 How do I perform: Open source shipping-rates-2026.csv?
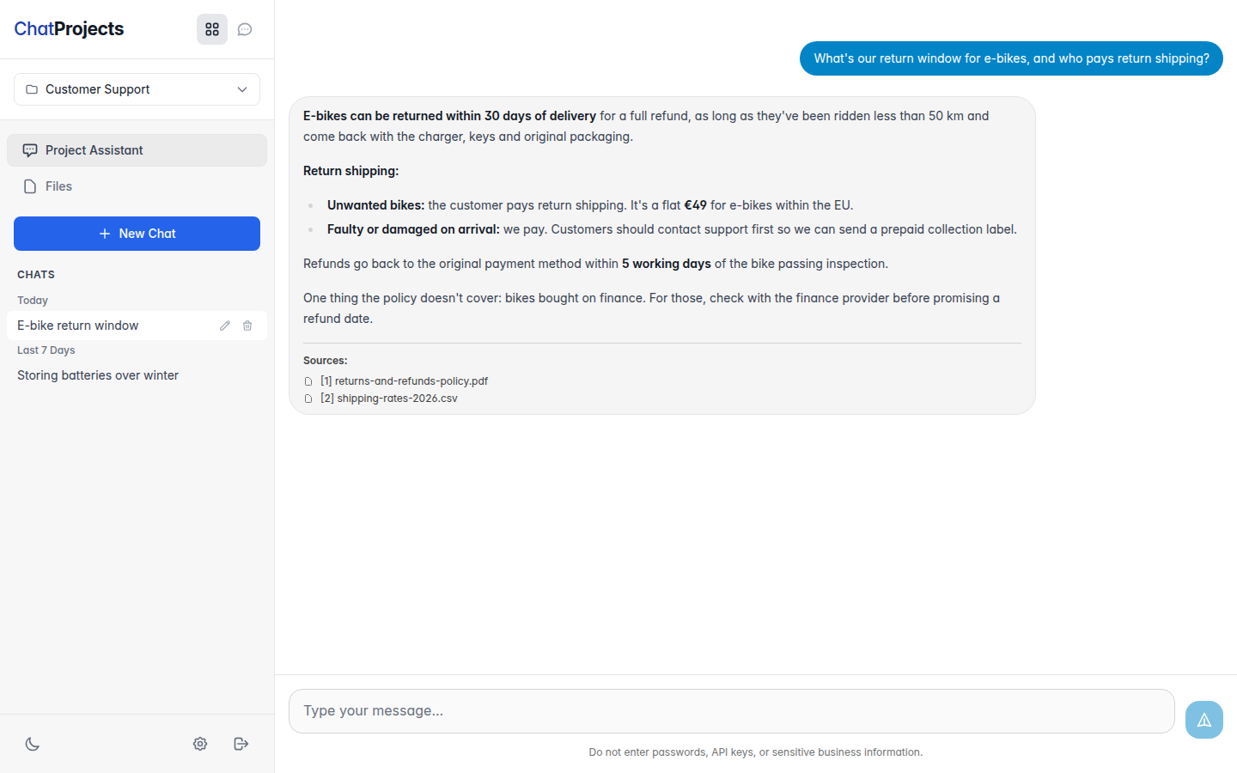389,399
